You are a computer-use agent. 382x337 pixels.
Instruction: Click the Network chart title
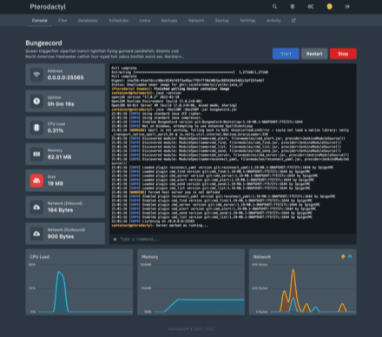[x=262, y=257]
